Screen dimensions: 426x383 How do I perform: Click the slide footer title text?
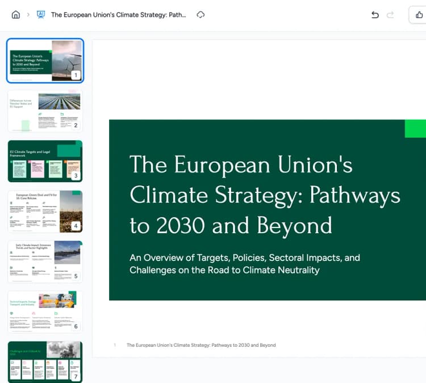pos(201,345)
